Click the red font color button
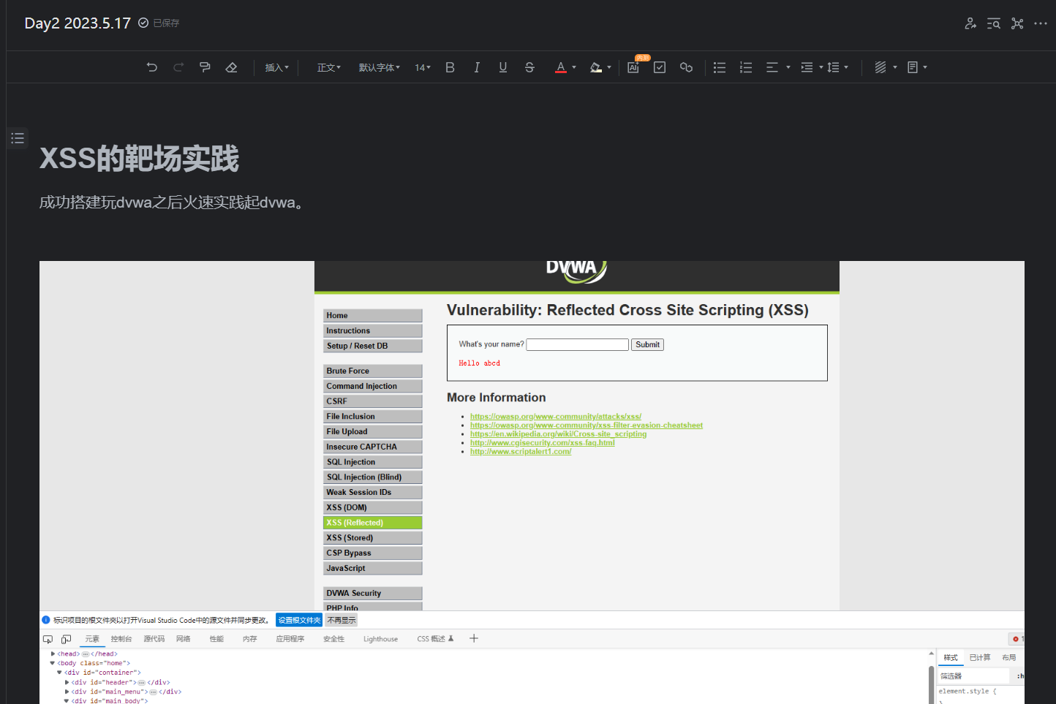Image resolution: width=1056 pixels, height=704 pixels. pyautogui.click(x=560, y=67)
